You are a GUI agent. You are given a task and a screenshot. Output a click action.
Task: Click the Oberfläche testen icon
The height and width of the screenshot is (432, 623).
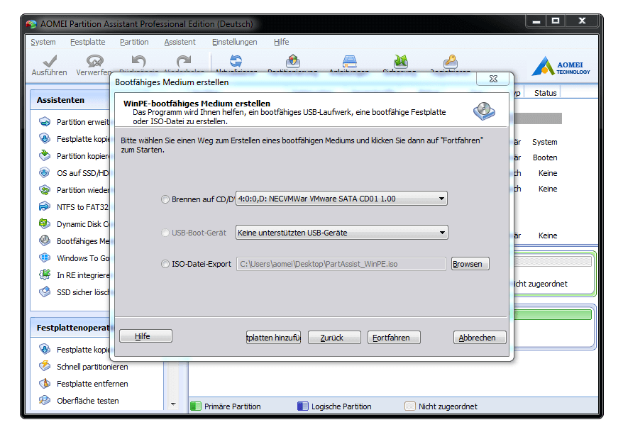point(45,400)
